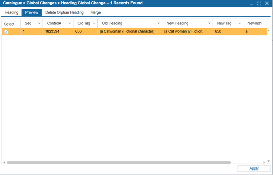
Task: Click control number 1823594 cell
Action: point(58,32)
